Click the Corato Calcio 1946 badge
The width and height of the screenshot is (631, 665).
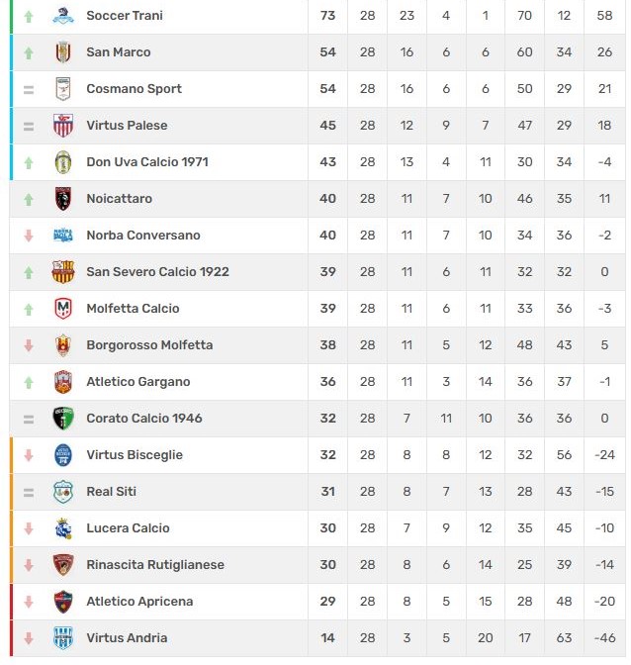tap(63, 419)
